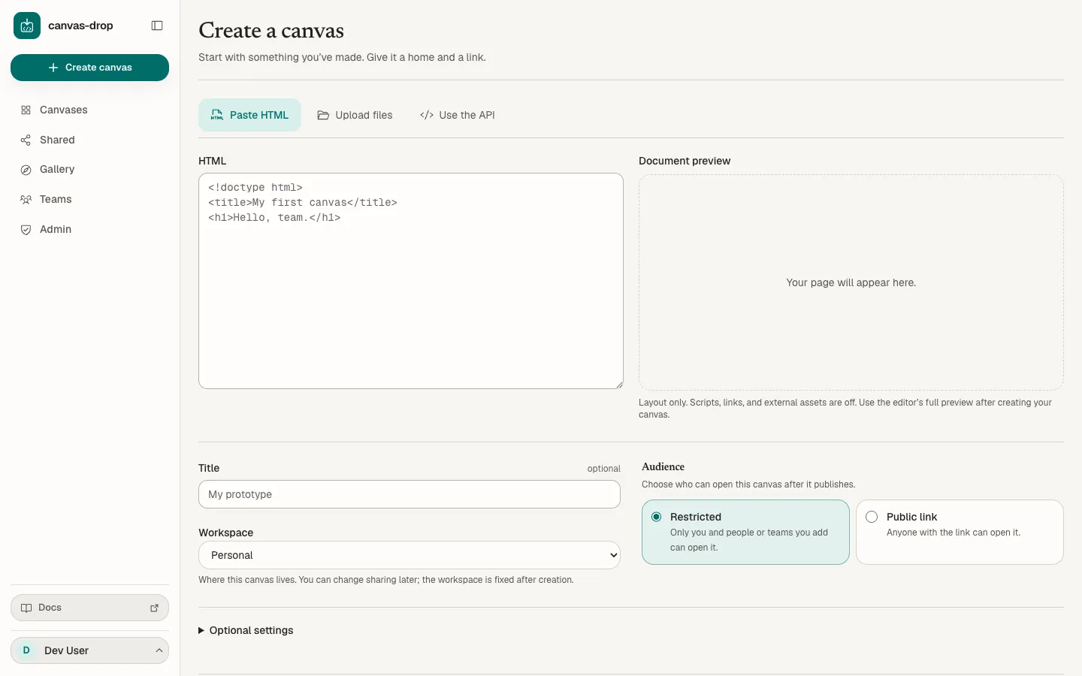
Task: Click the canvas-drop logo icon
Action: pyautogui.click(x=27, y=26)
